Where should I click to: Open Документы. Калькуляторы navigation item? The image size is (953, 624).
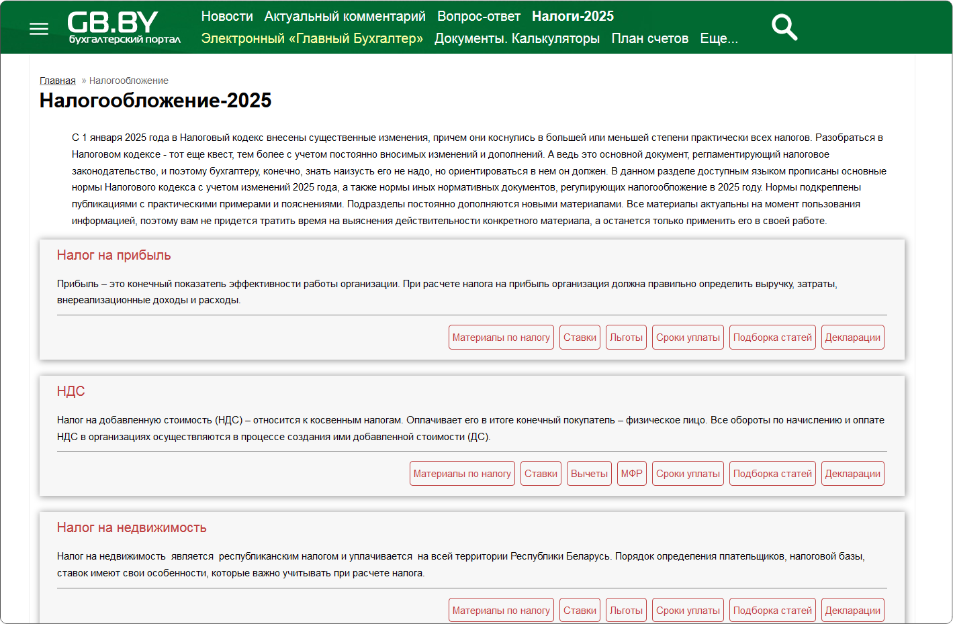516,38
